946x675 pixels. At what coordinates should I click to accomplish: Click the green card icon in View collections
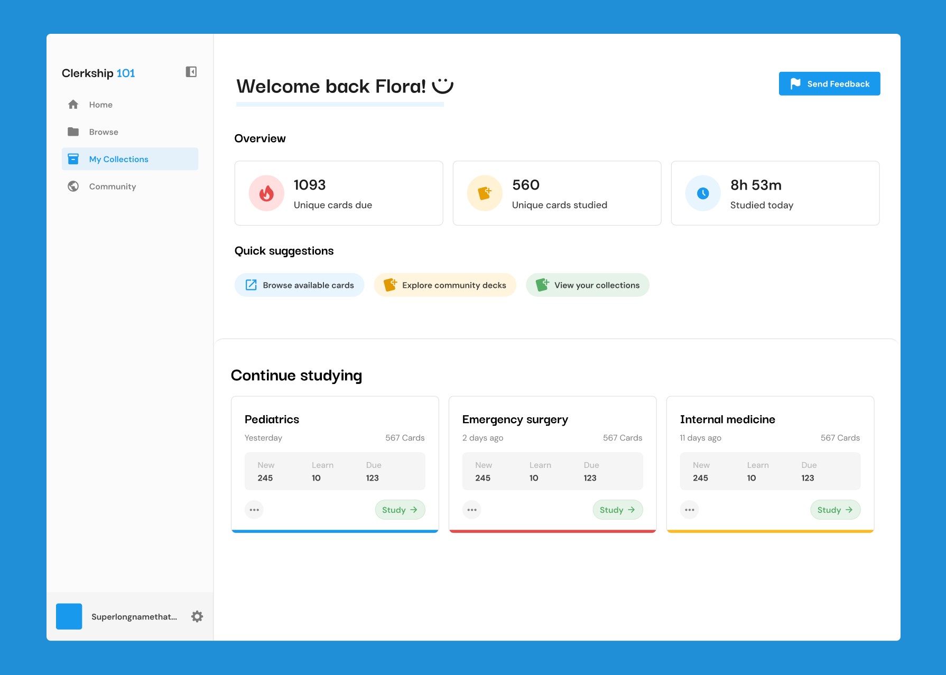tap(543, 285)
